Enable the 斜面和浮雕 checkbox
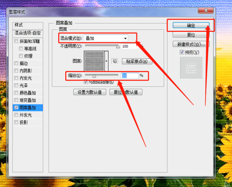This screenshot has width=232, height=187. 16,41
